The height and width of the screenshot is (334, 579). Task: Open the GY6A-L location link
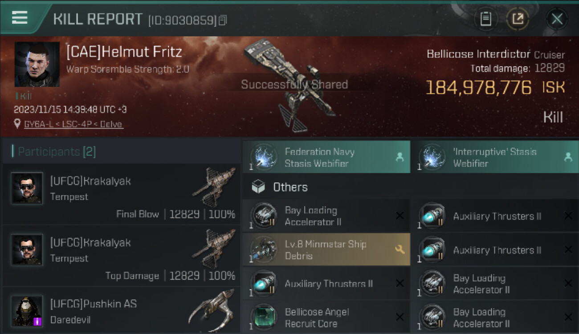pyautogui.click(x=73, y=124)
